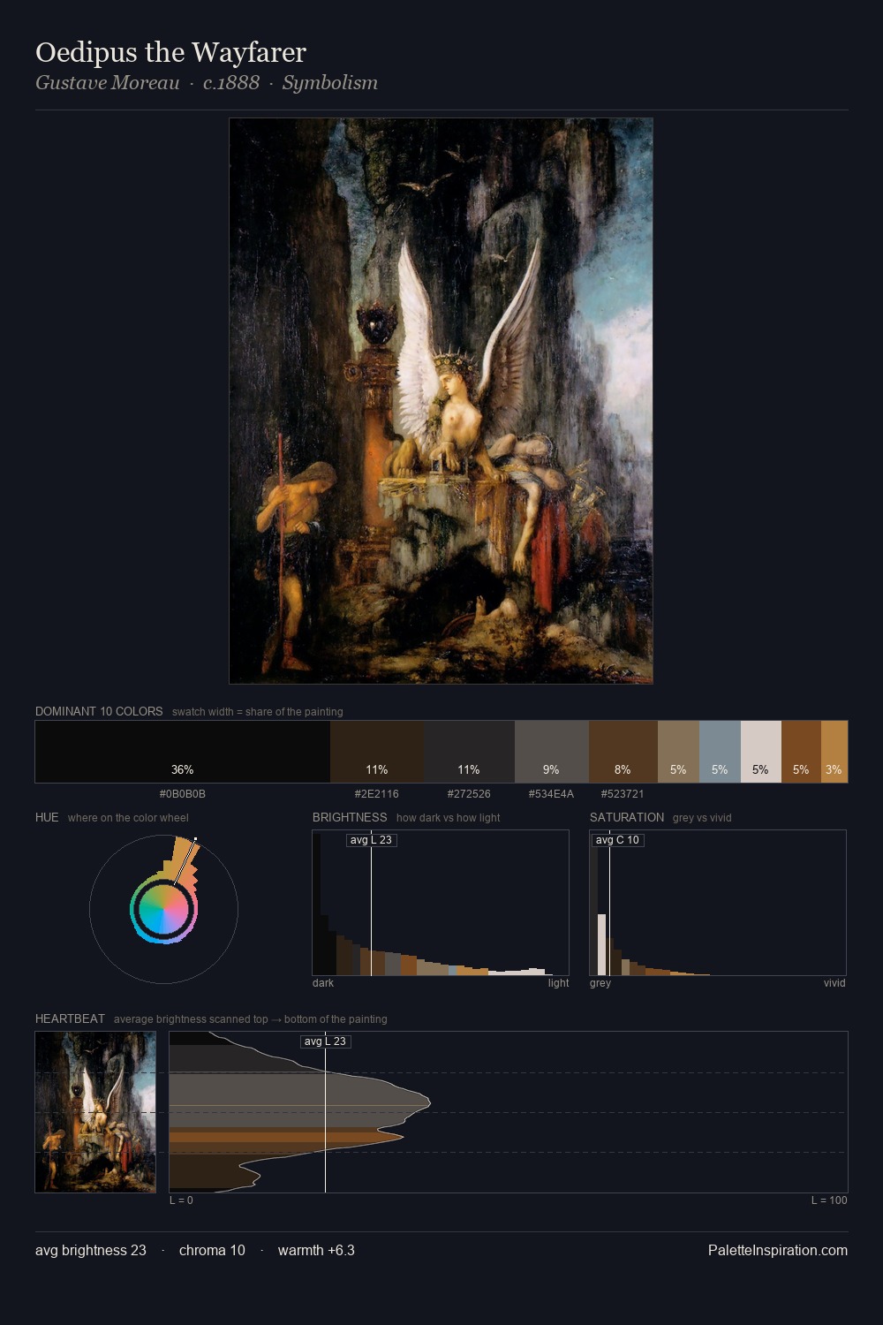Open PaletteInspiration.com link
Image resolution: width=883 pixels, height=1325 pixels.
pos(778,1250)
